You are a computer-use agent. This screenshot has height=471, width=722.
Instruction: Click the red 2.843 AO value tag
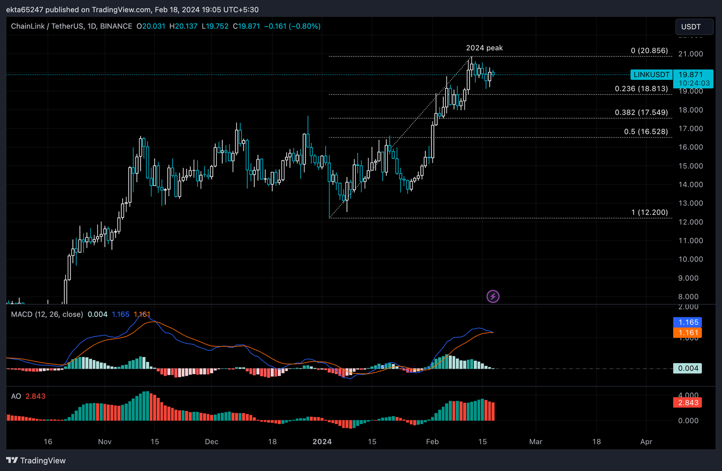coord(688,402)
